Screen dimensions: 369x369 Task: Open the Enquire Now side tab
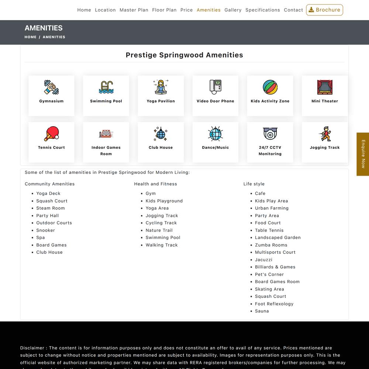(x=363, y=154)
